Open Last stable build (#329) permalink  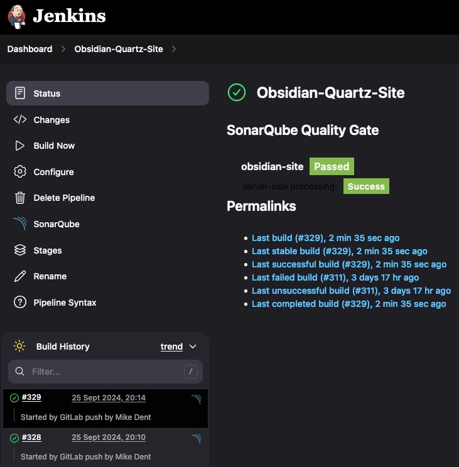coord(340,251)
